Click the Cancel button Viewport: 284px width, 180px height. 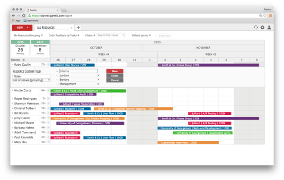click(115, 80)
